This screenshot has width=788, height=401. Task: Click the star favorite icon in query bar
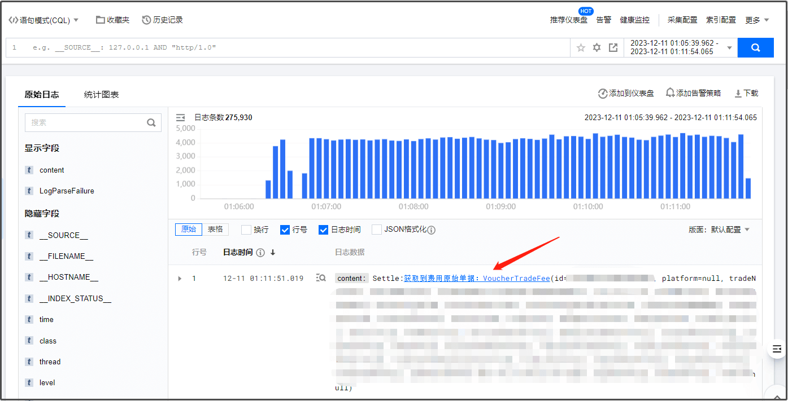click(x=581, y=48)
